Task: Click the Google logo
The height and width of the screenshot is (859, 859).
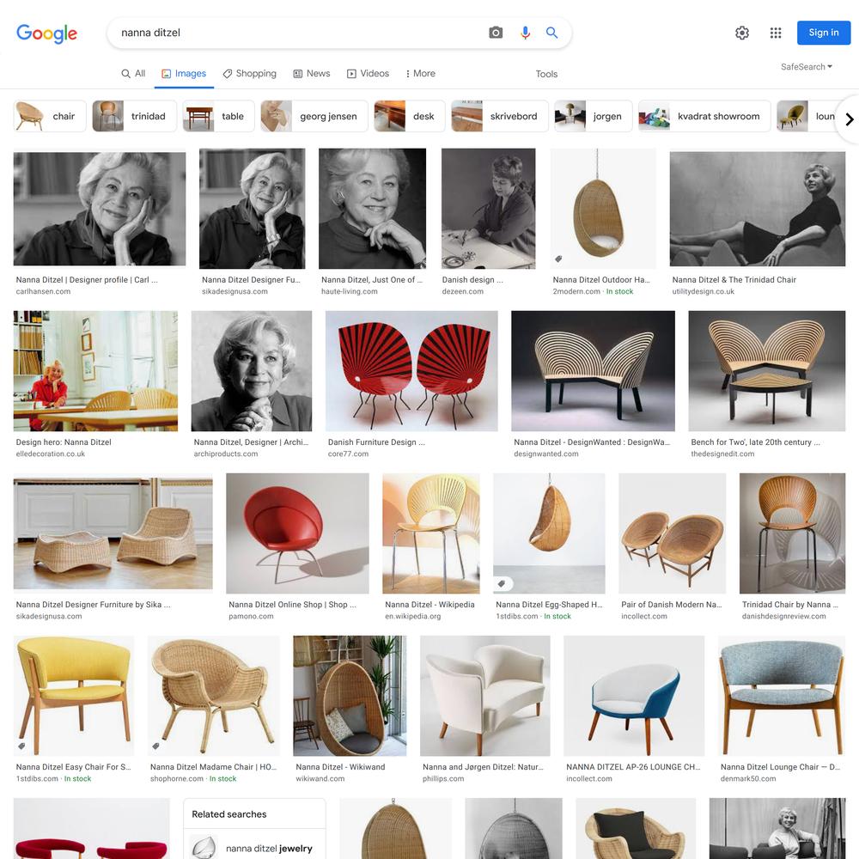Action: pyautogui.click(x=46, y=34)
